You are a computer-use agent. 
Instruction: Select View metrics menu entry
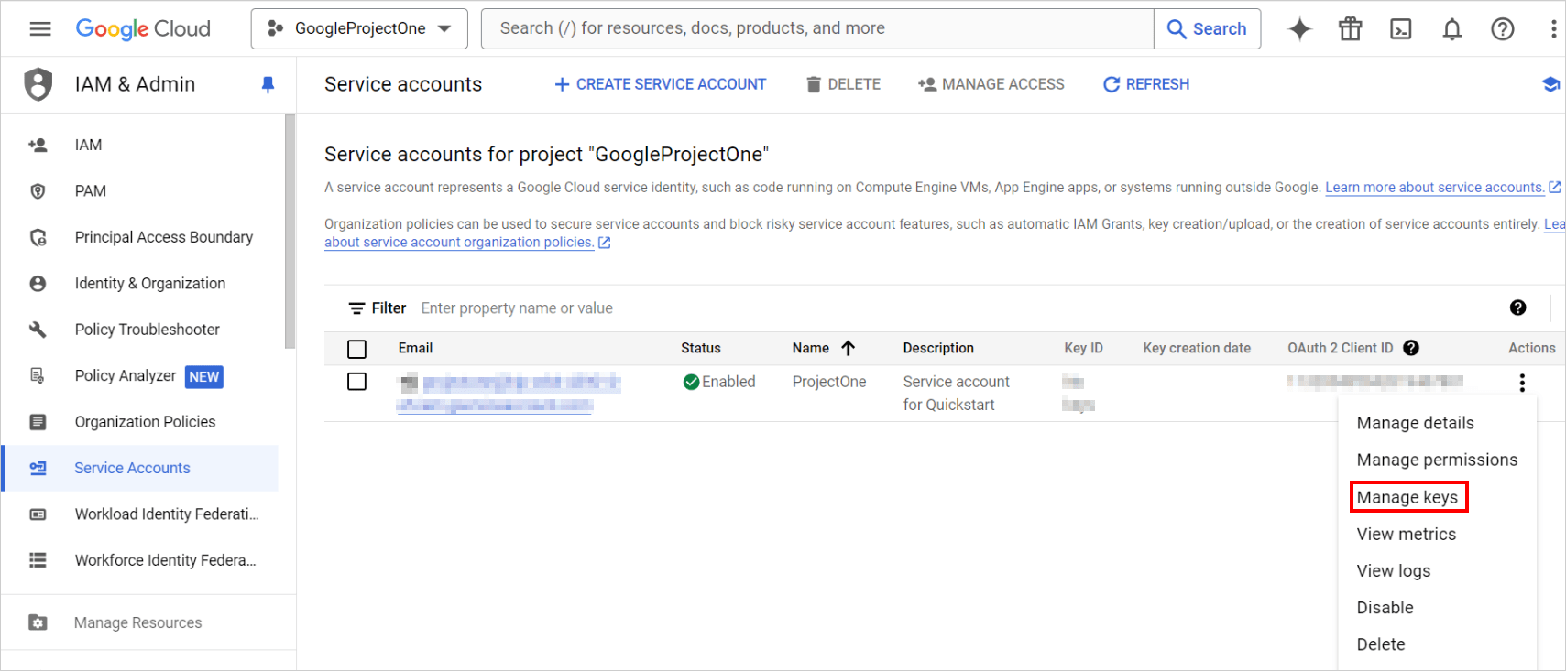pos(1406,534)
